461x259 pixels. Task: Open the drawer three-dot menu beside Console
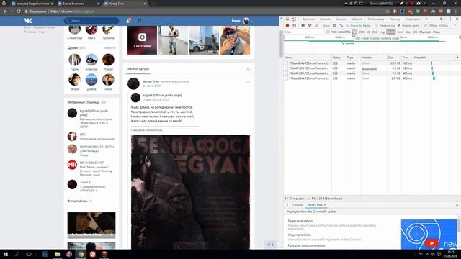click(x=287, y=205)
